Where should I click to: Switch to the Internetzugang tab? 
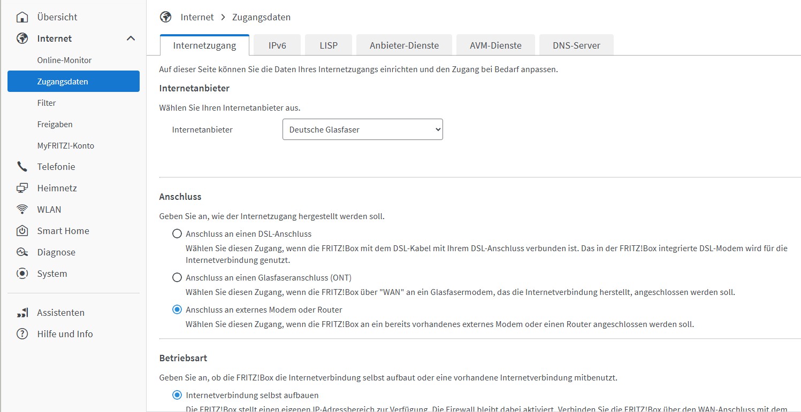pyautogui.click(x=204, y=45)
